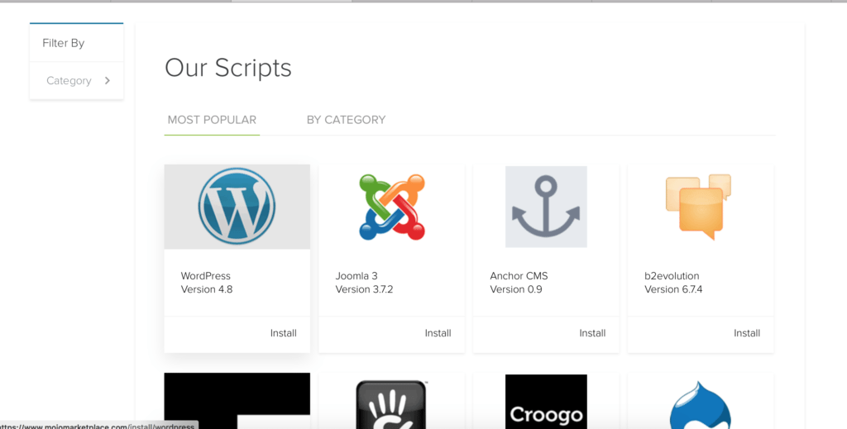Click the Version 0.9 label
The image size is (847, 429).
point(516,289)
